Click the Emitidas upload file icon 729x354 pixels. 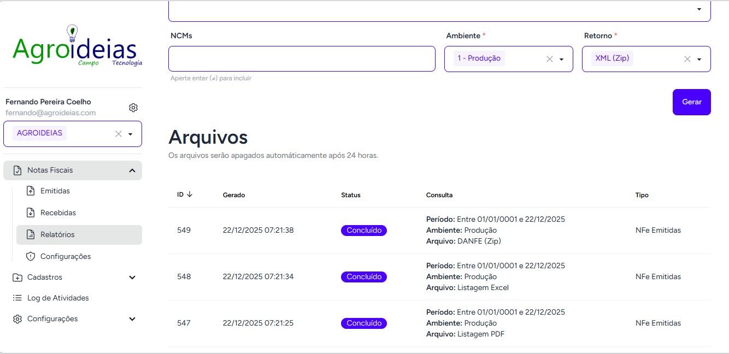[x=31, y=191]
